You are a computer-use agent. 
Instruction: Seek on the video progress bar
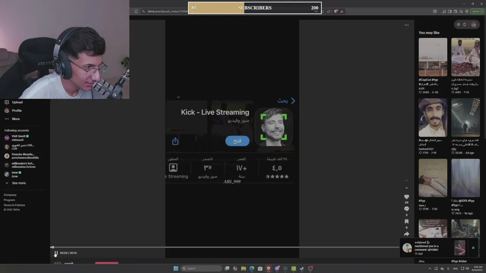[225, 247]
